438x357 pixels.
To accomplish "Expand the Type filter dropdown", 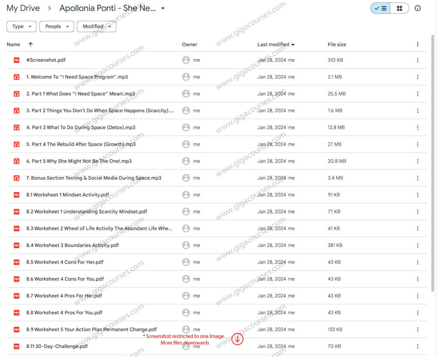I will point(21,26).
